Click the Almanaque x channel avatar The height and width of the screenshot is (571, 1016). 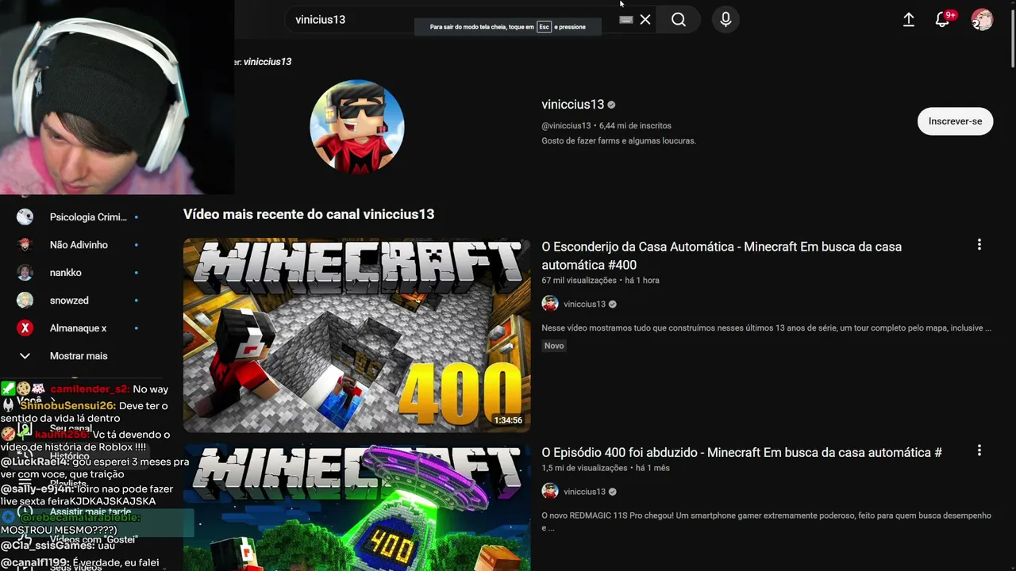click(25, 328)
